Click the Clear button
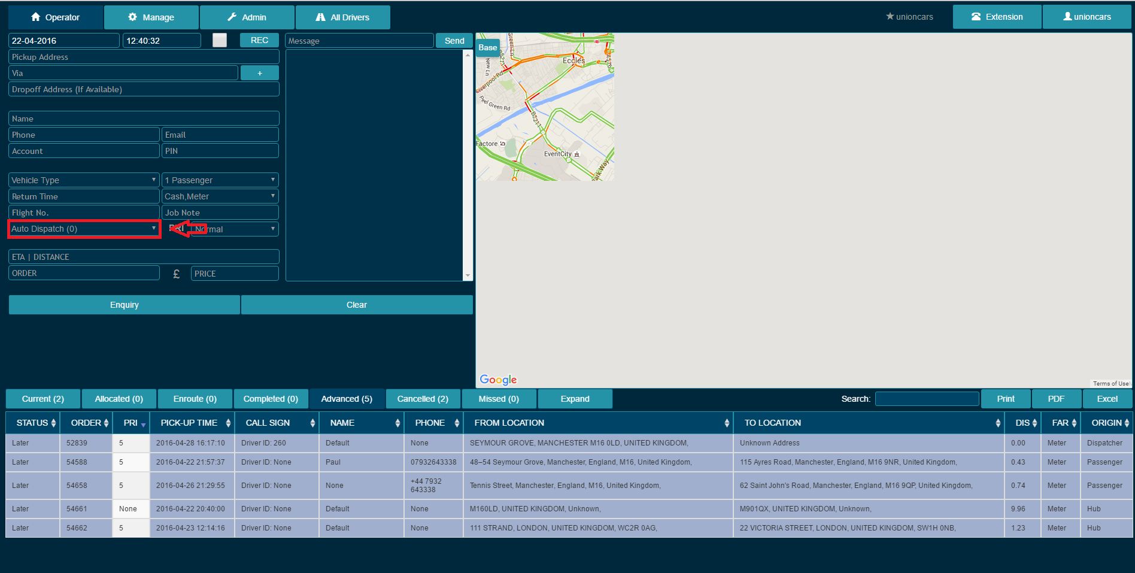The height and width of the screenshot is (573, 1135). point(357,305)
